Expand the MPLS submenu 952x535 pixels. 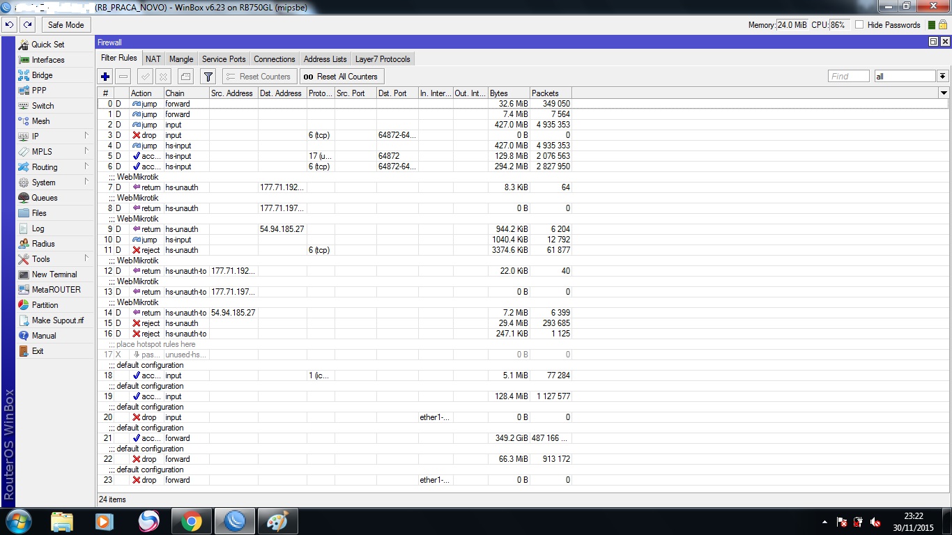pyautogui.click(x=55, y=152)
